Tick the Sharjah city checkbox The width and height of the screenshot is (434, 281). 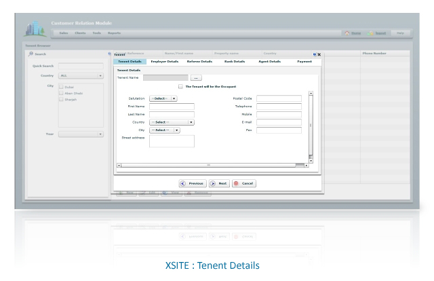(x=61, y=99)
